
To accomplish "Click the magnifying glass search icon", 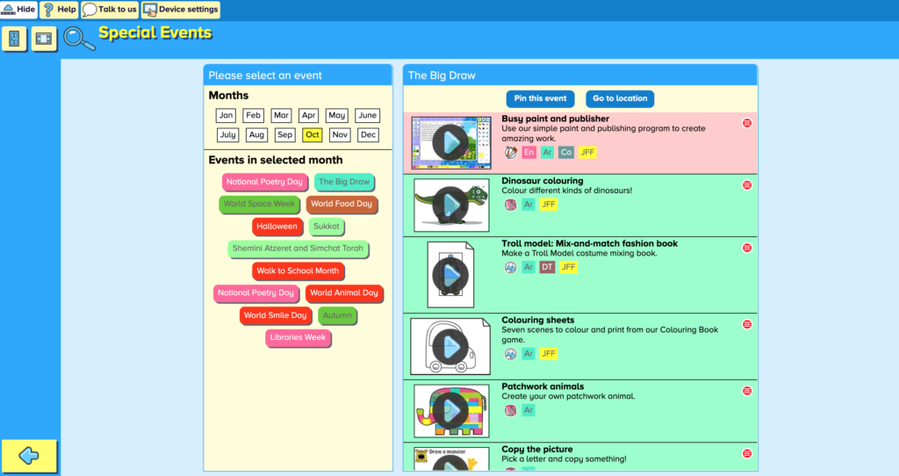I will [x=78, y=39].
